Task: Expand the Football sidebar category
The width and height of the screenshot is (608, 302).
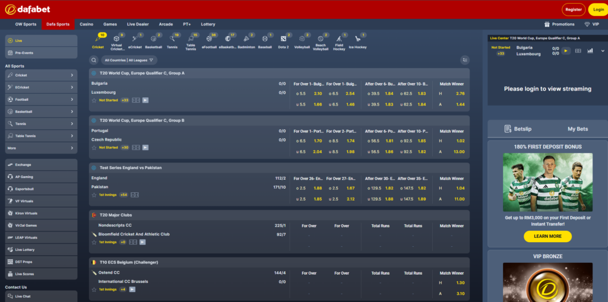Action: (x=41, y=99)
